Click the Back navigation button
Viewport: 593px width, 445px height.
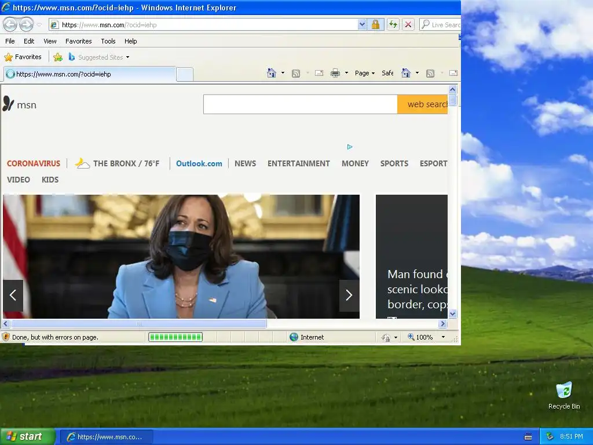pos(10,24)
